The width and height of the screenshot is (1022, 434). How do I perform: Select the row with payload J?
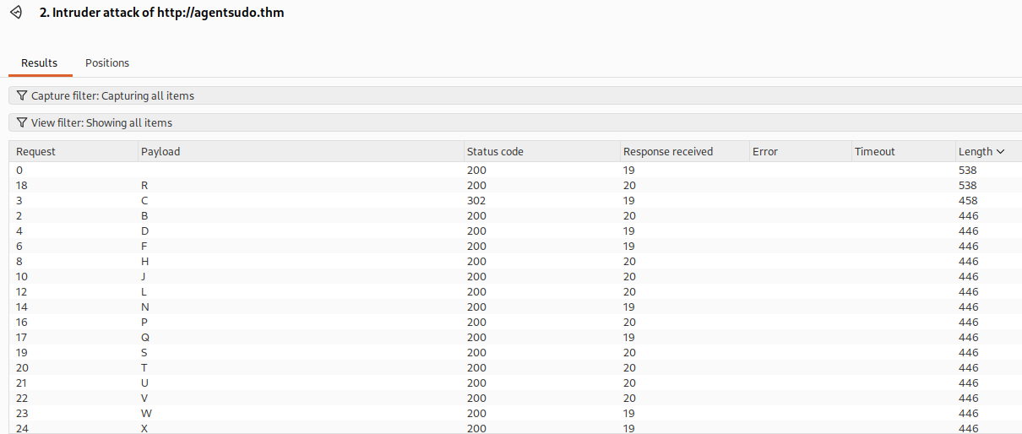click(515, 276)
